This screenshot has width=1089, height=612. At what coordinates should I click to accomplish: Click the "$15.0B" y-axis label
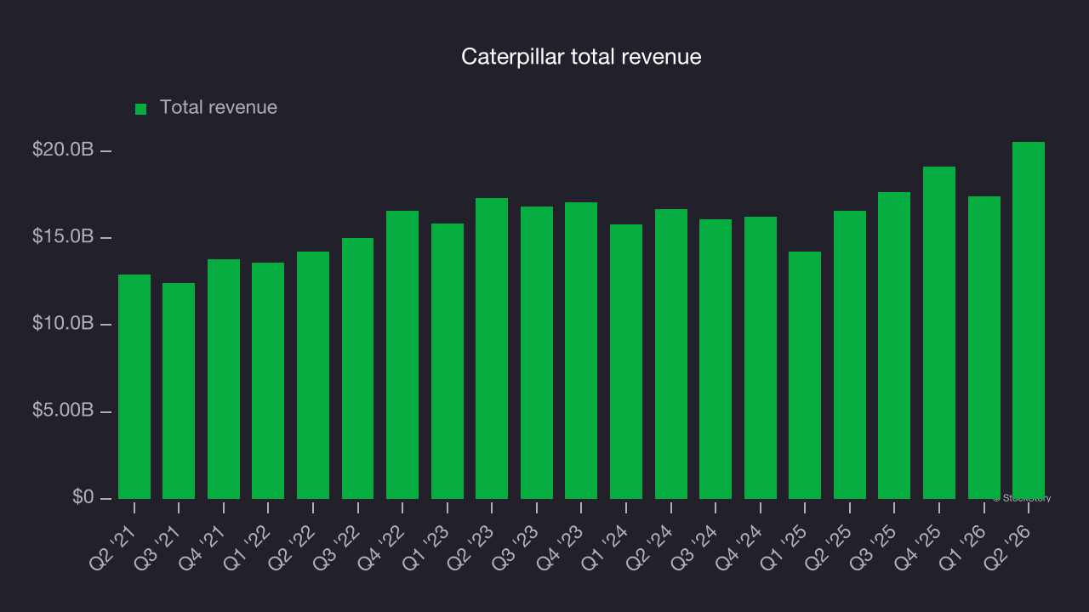point(61,236)
